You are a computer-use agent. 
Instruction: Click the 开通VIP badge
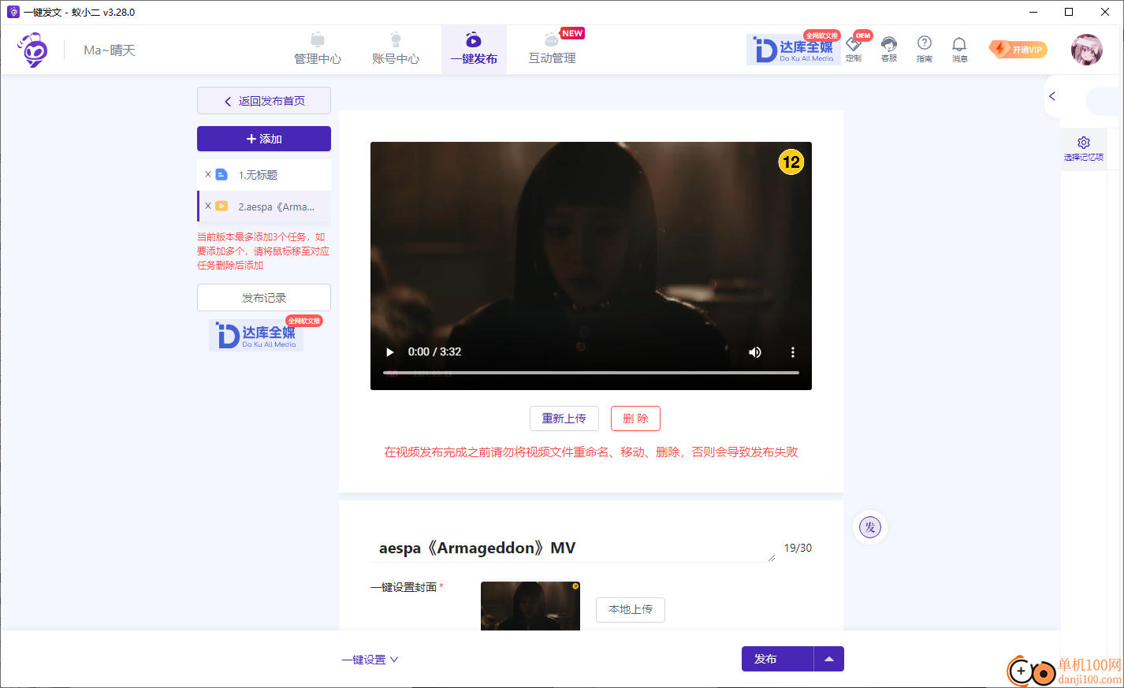tap(1018, 50)
